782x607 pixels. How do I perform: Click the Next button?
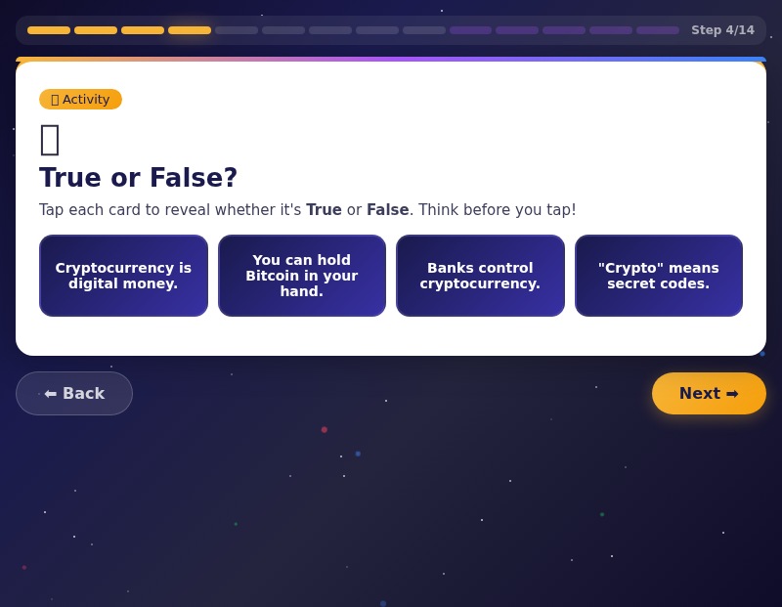pos(709,393)
